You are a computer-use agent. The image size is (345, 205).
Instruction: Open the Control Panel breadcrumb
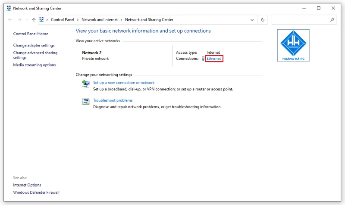(63, 19)
